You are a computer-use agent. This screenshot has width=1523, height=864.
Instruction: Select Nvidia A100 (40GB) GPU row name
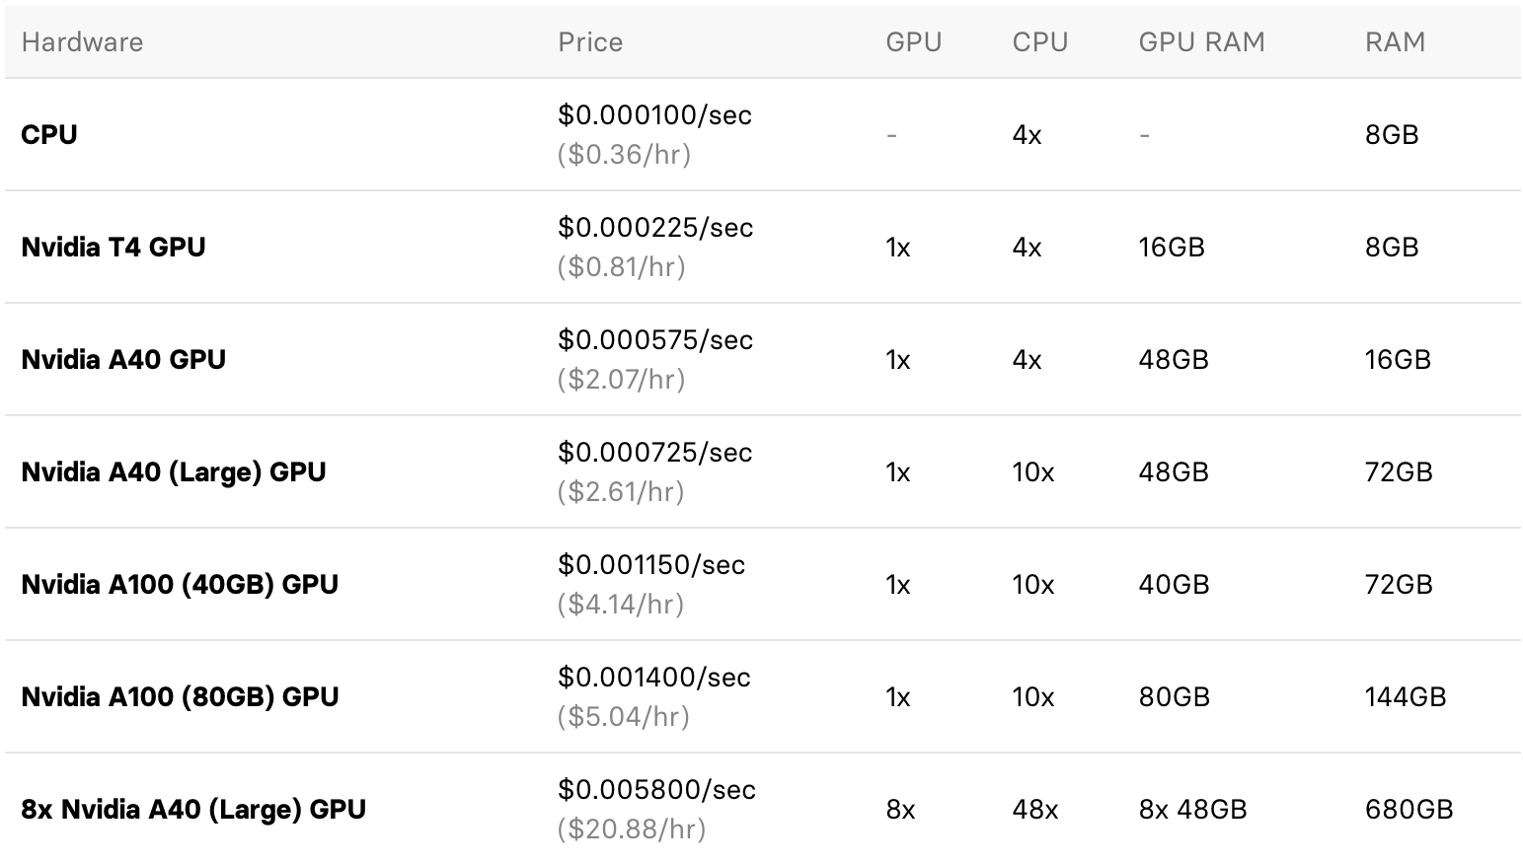coord(180,585)
